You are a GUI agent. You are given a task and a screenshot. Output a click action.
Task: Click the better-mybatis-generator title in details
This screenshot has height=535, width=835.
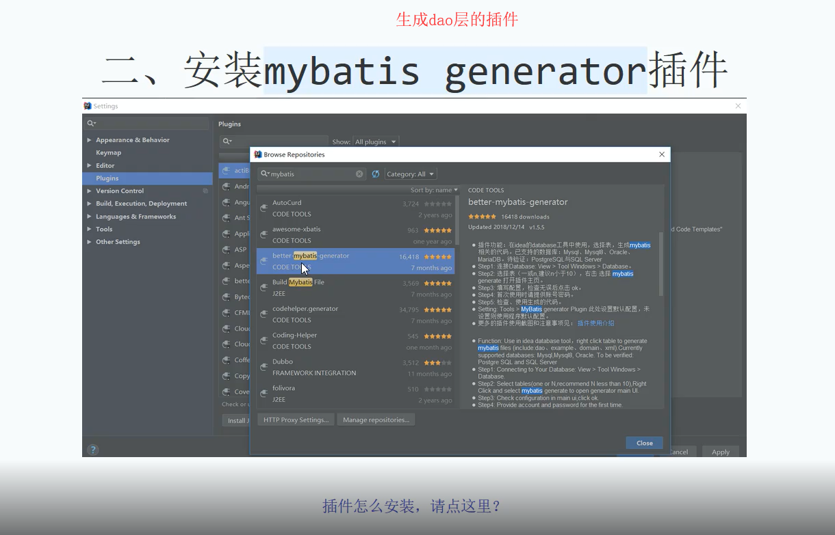[518, 202]
